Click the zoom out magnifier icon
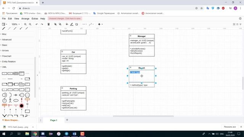The height and width of the screenshot is (137, 244). [x=30, y=24]
